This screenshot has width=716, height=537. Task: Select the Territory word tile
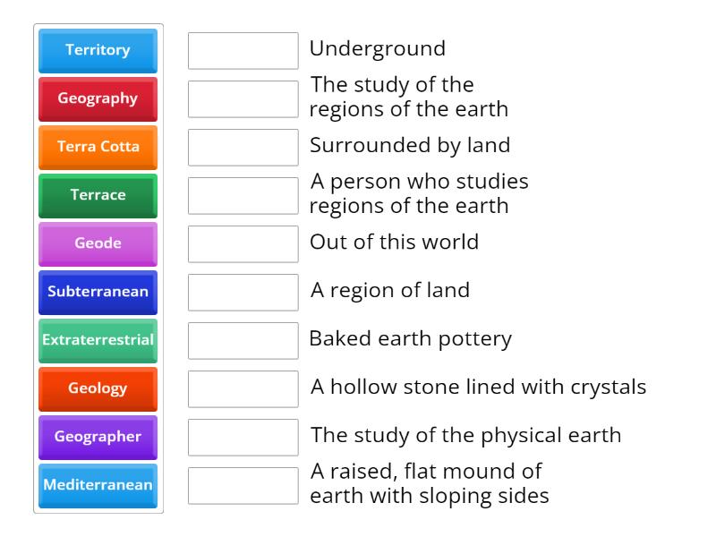pyautogui.click(x=97, y=51)
